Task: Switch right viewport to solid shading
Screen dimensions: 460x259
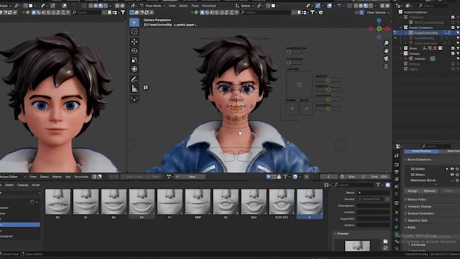Action: click(361, 5)
